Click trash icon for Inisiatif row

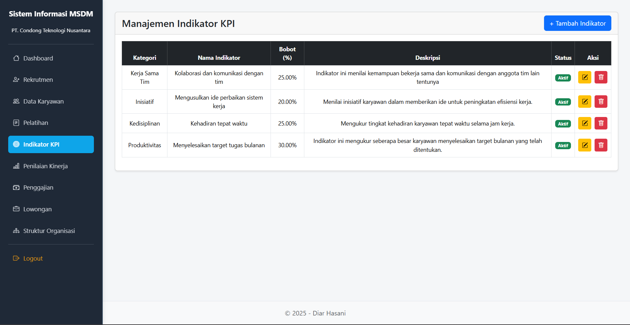pos(601,102)
